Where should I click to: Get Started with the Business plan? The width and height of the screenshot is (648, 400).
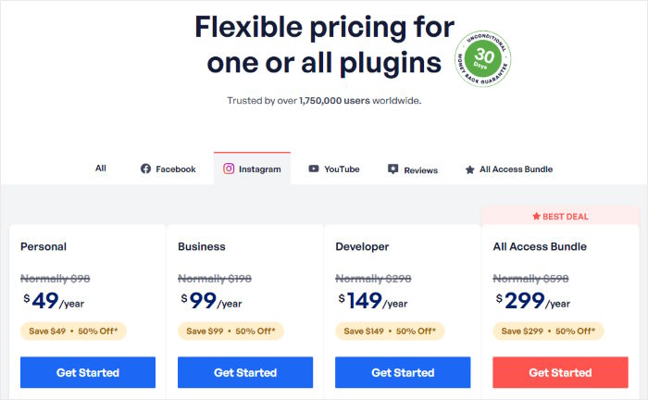tap(245, 372)
